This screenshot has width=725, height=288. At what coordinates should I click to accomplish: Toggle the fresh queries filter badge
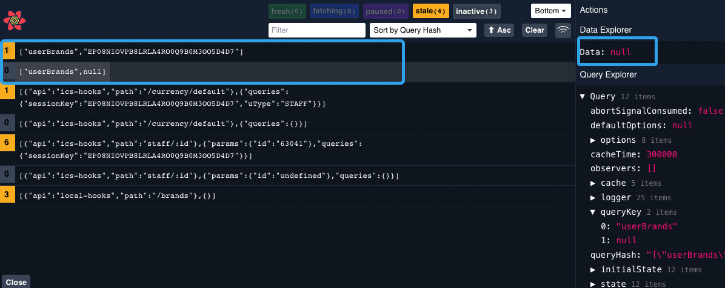point(287,11)
